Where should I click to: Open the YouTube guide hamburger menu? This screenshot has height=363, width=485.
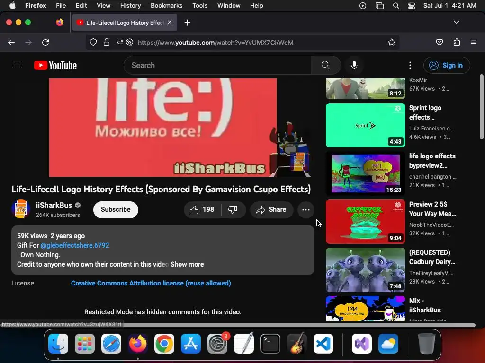click(17, 65)
